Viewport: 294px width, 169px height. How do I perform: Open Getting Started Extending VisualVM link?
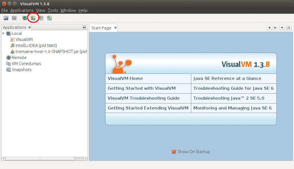pos(148,108)
